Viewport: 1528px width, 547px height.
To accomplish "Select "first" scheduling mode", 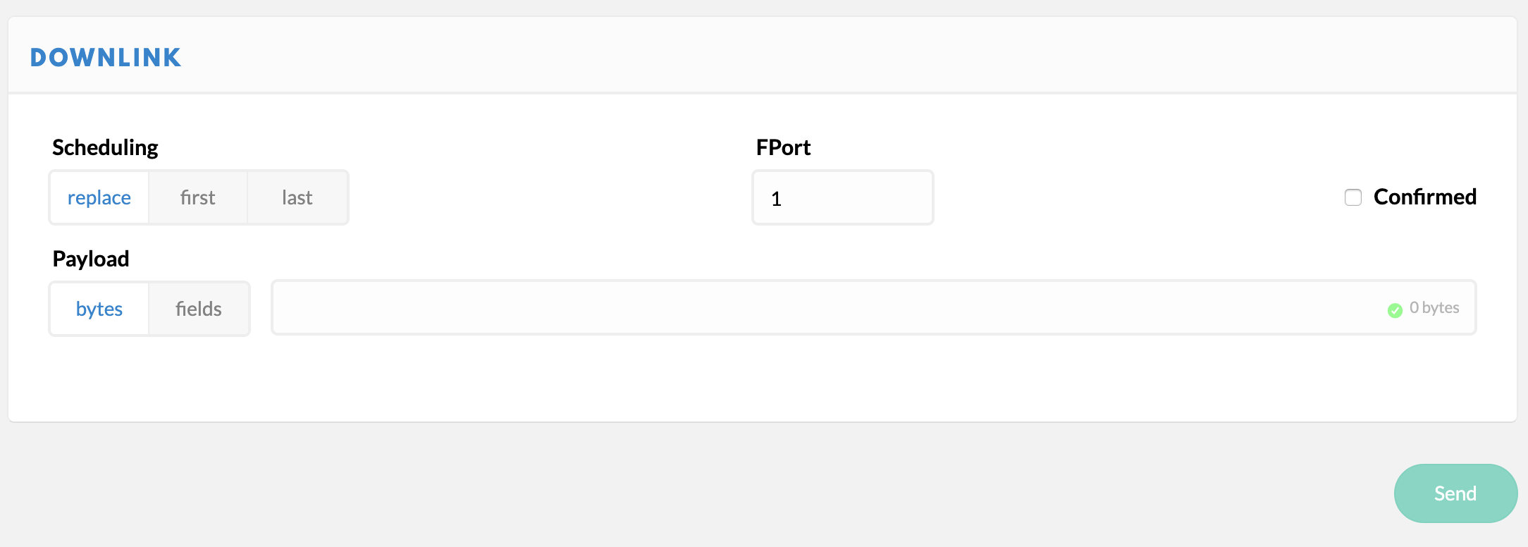I will [197, 197].
